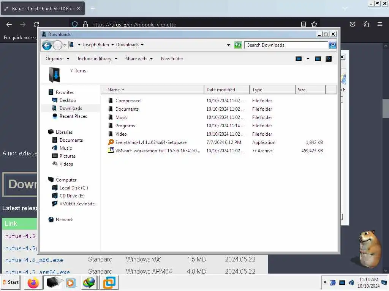Open recent pages dropdown beside forward button
The width and height of the screenshot is (389, 291).
(65, 45)
